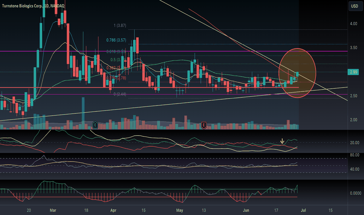
Task: Click the May date on the time axis
Action: pyautogui.click(x=180, y=210)
